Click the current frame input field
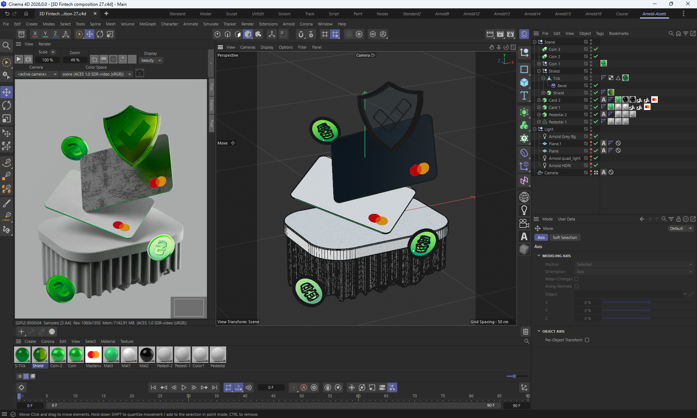The height and width of the screenshot is (418, 697). pyautogui.click(x=271, y=387)
